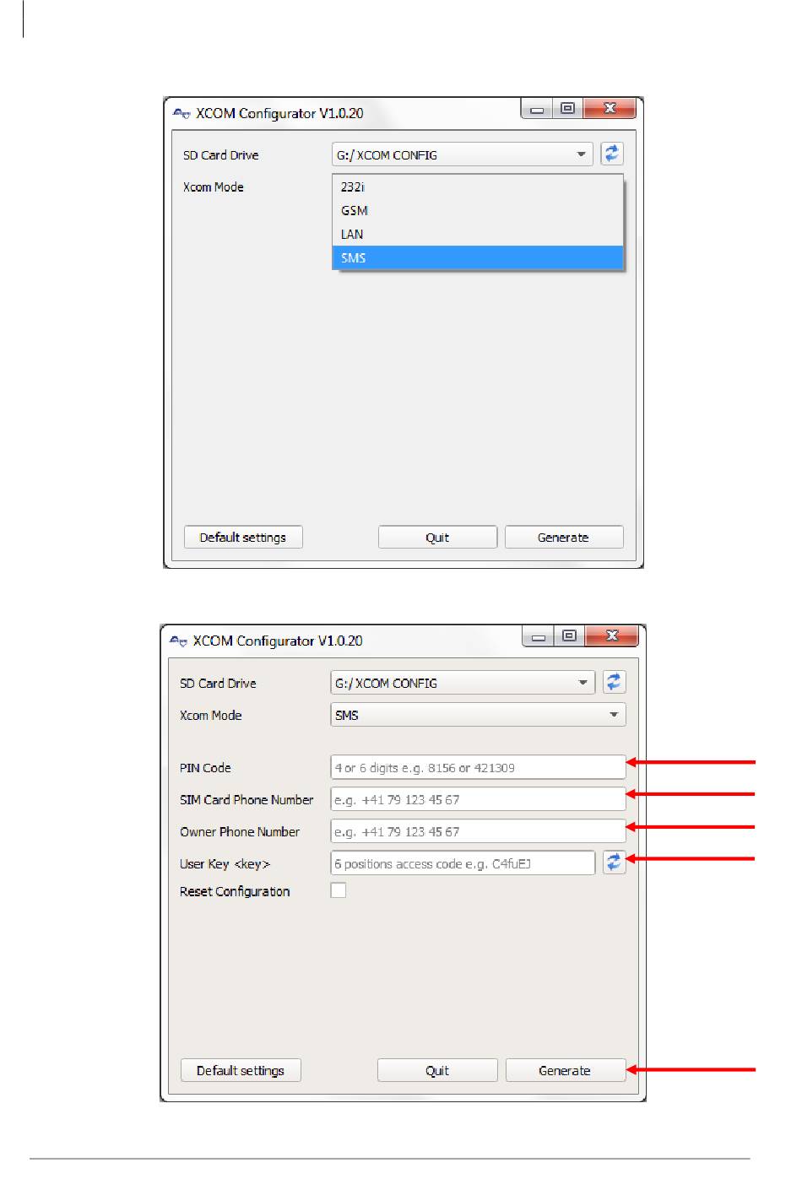Maximize the upper configurator window
This screenshot has height=1179, width=802.
coord(567,109)
